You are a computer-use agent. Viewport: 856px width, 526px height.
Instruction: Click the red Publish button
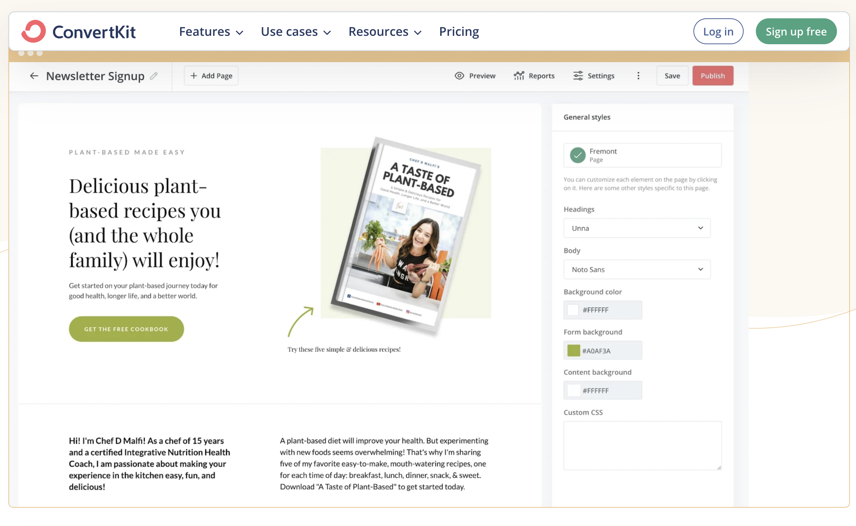tap(712, 76)
